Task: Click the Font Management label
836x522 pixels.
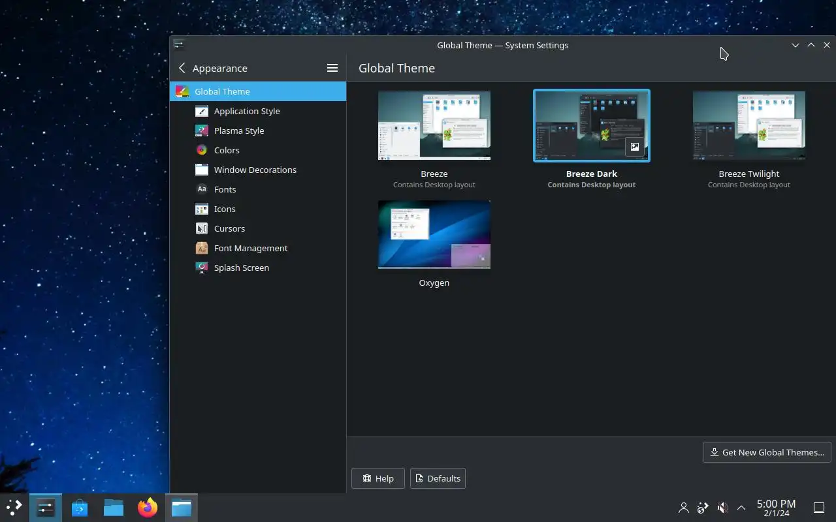Action: [251, 248]
